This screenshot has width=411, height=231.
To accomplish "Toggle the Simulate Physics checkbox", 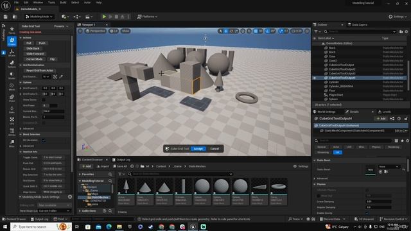I will coord(367,190).
